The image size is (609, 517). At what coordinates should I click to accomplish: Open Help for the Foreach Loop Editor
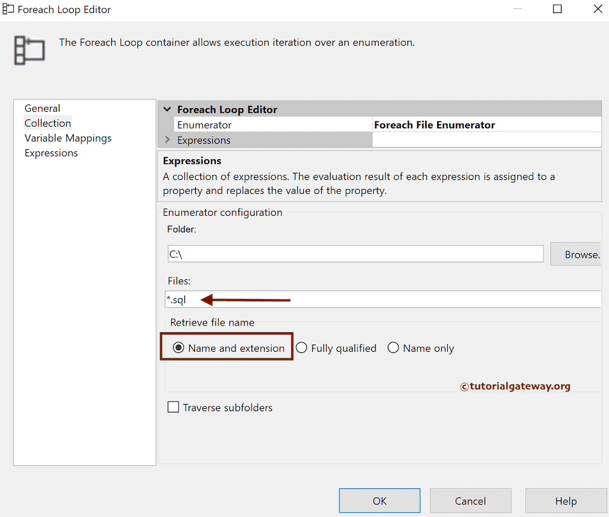click(566, 500)
